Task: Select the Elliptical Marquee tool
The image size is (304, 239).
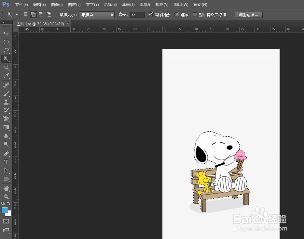Action: [x=6, y=42]
